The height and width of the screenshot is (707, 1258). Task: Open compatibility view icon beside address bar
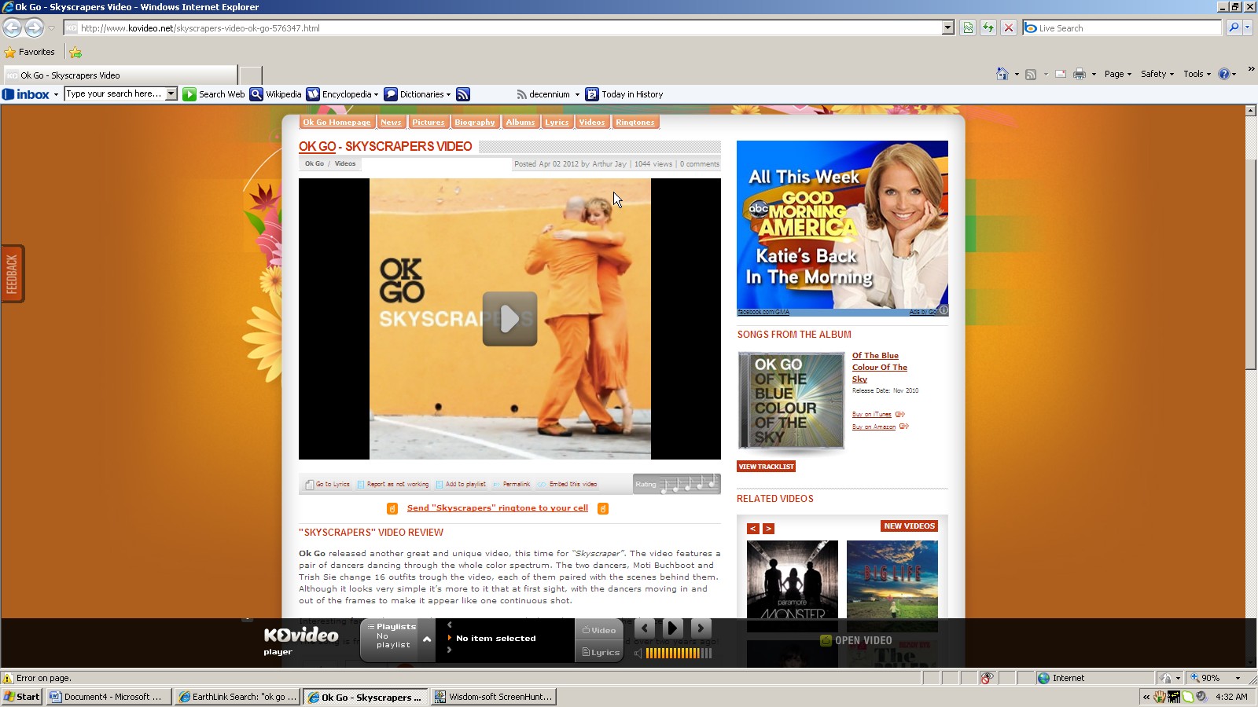click(x=968, y=27)
